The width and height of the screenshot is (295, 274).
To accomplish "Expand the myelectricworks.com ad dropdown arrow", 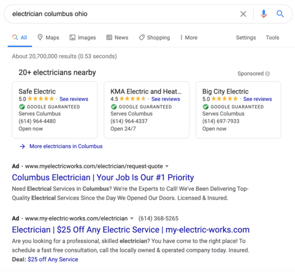I will pyautogui.click(x=167, y=166).
